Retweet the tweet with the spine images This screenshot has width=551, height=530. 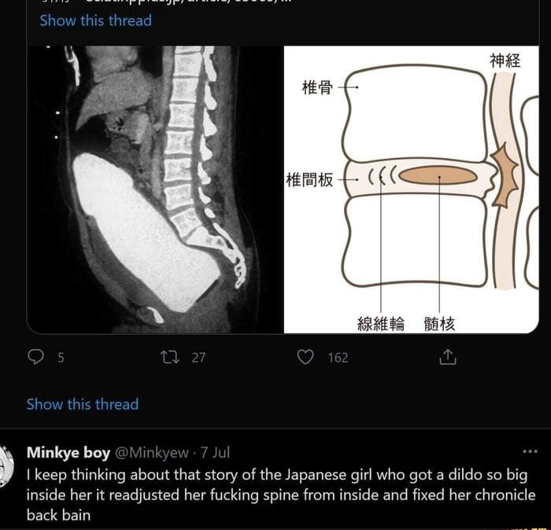click(x=169, y=358)
